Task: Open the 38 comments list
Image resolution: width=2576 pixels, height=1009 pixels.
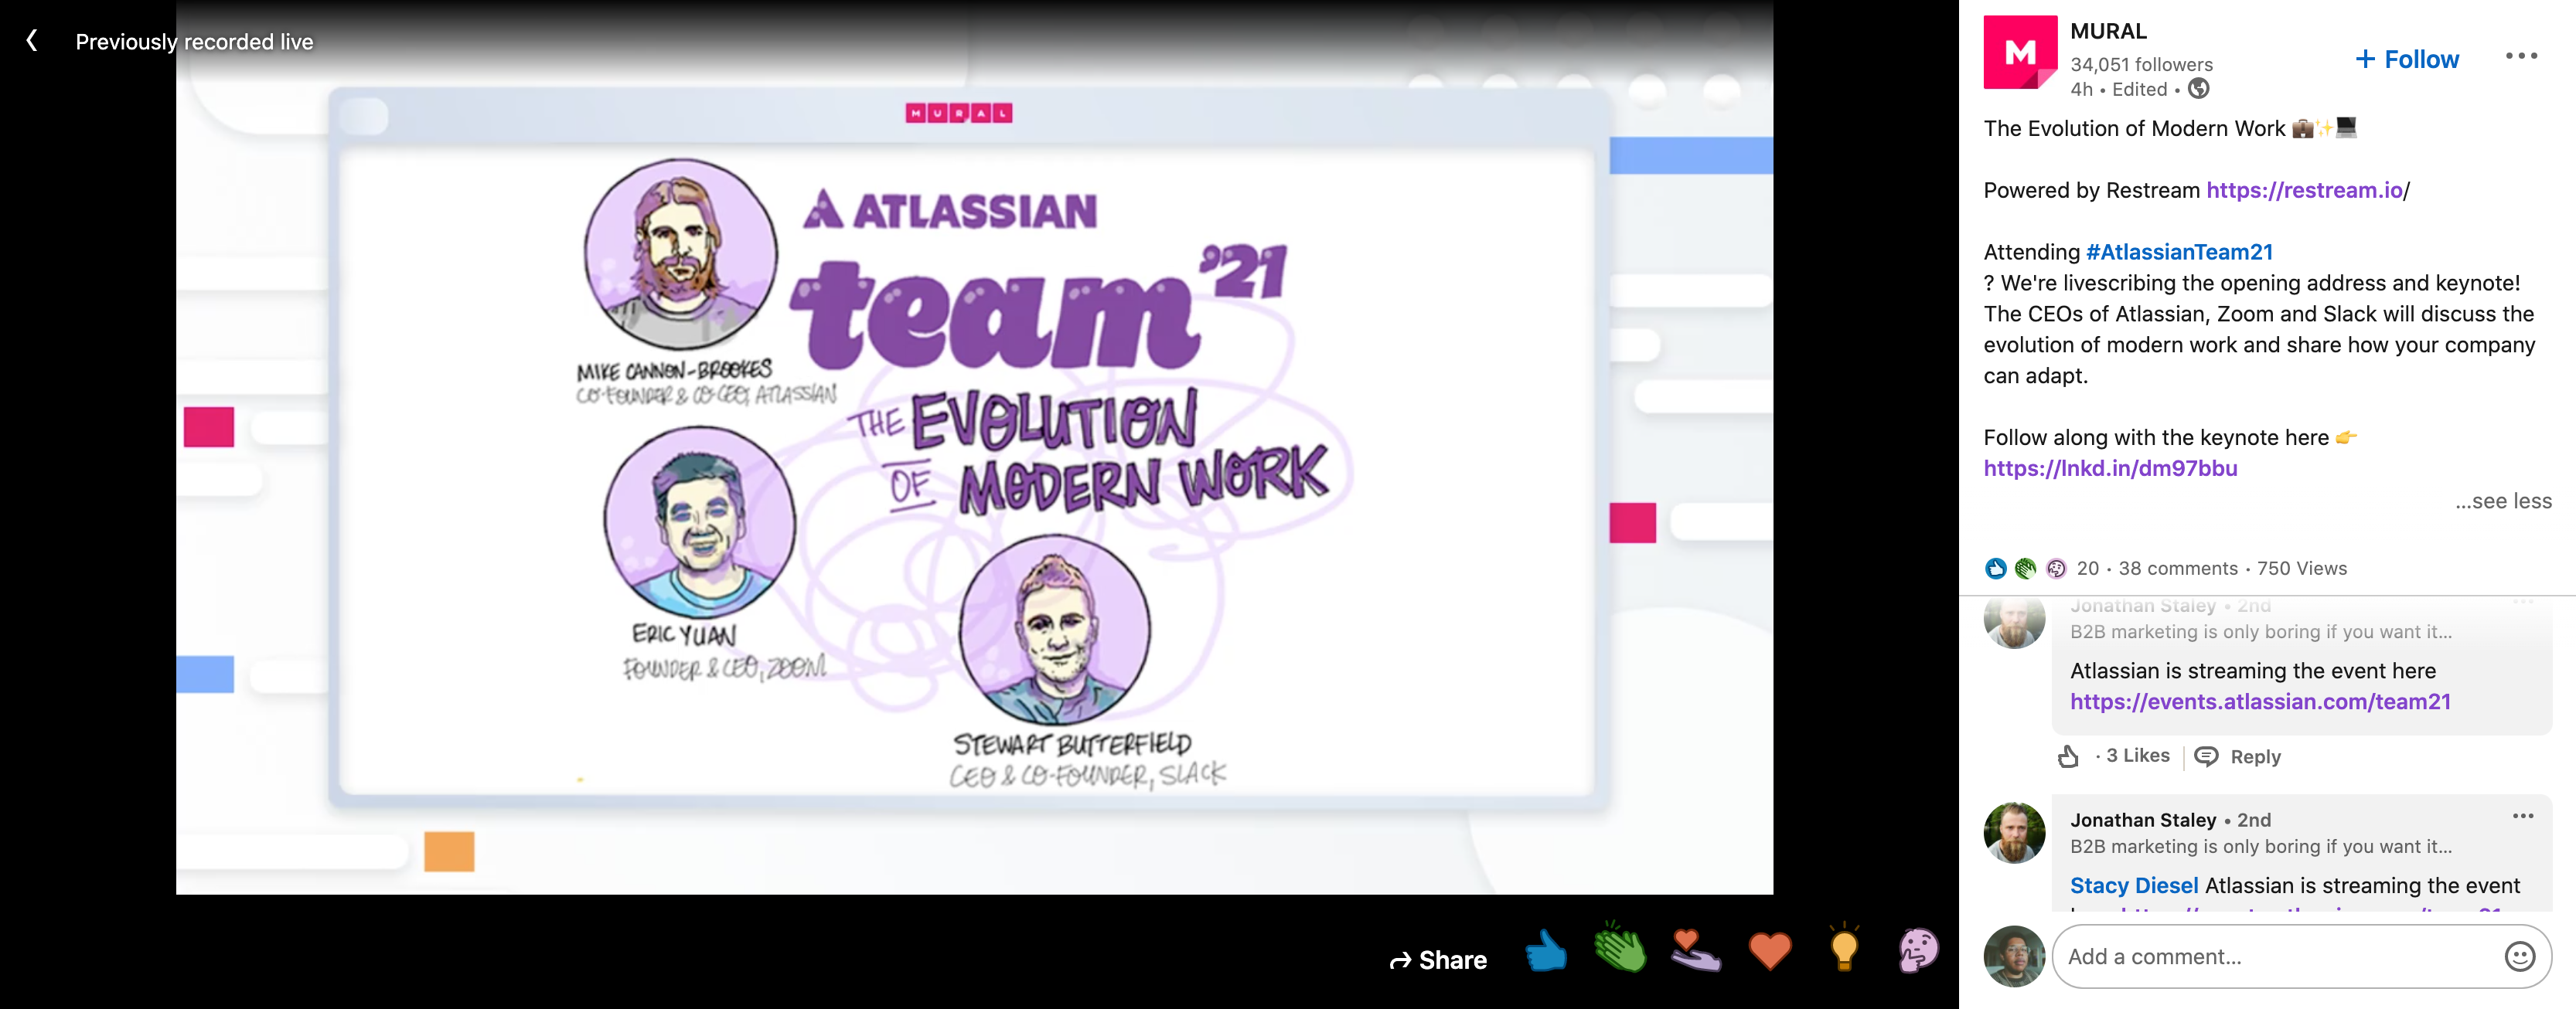Action: tap(2177, 569)
